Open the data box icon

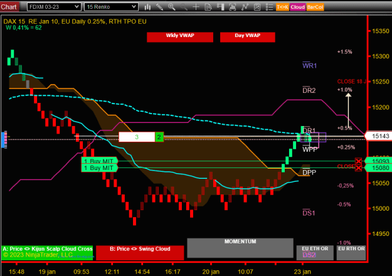(x=208, y=7)
